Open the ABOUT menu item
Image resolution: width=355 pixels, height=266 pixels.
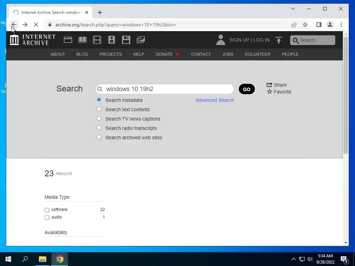[58, 54]
